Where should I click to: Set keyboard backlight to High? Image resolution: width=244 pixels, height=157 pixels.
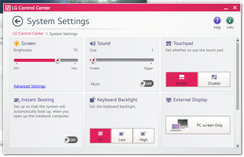pyautogui.click(x=144, y=136)
